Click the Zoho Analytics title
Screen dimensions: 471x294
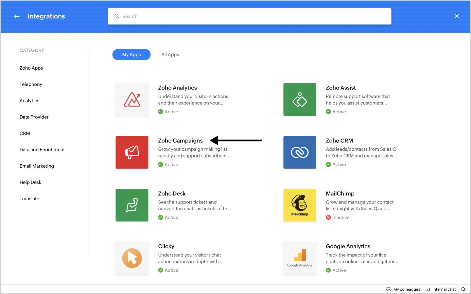[178, 88]
